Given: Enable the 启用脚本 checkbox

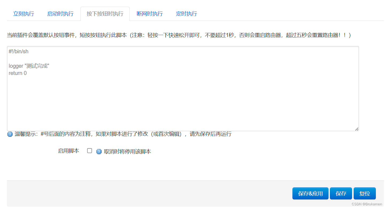Looking at the screenshot, I should [x=90, y=151].
